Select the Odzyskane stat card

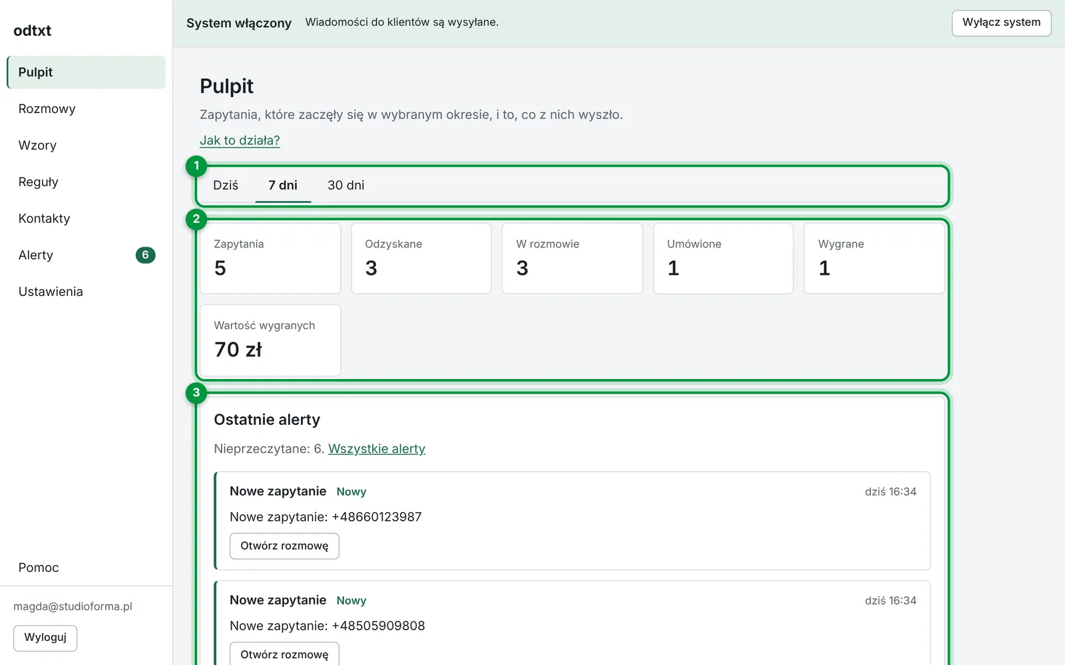click(421, 259)
